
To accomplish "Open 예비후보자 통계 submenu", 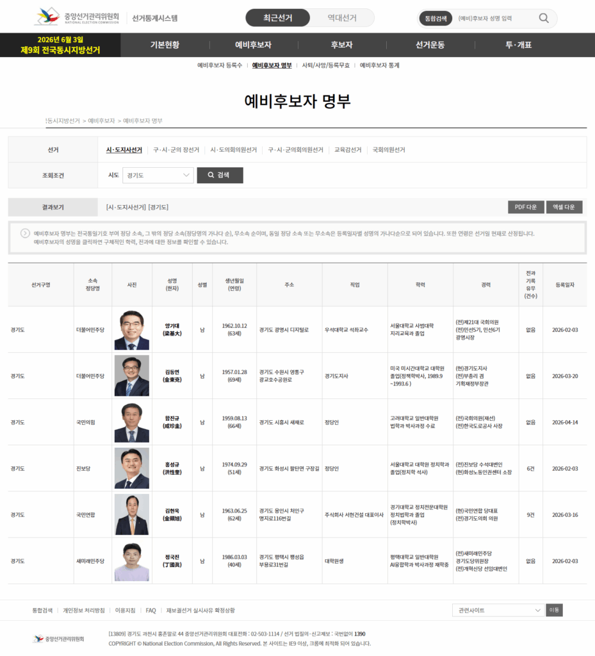I will click(x=379, y=65).
